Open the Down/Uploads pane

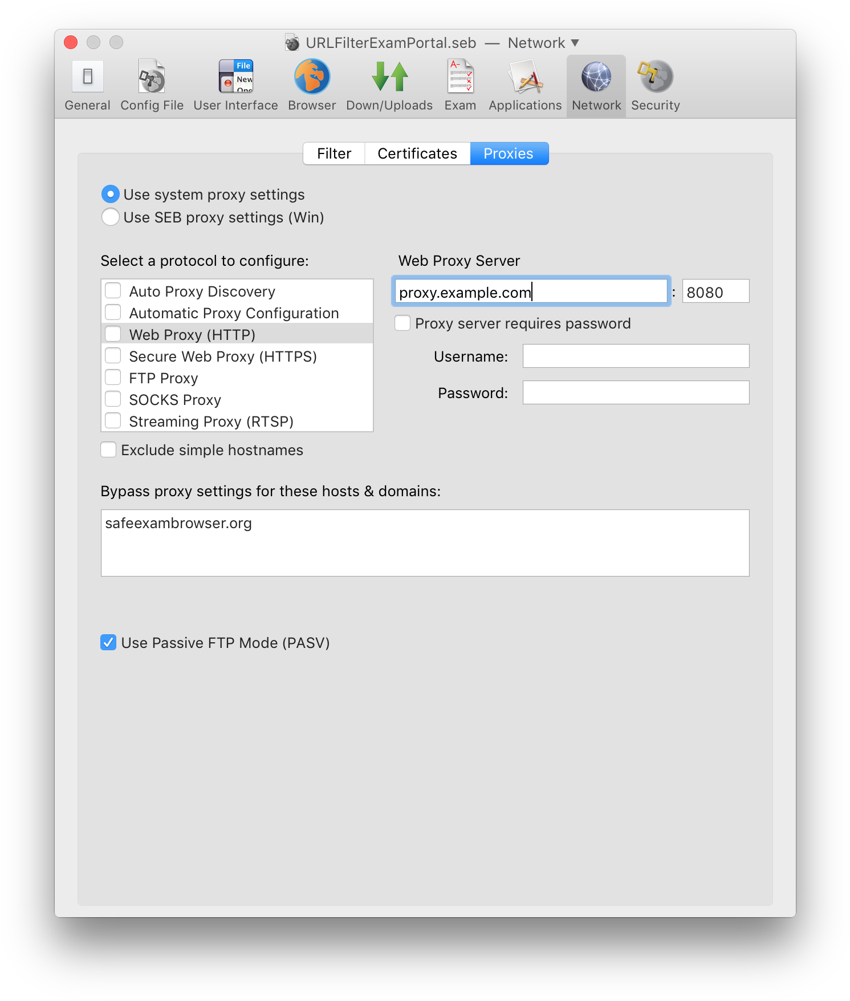(x=389, y=86)
